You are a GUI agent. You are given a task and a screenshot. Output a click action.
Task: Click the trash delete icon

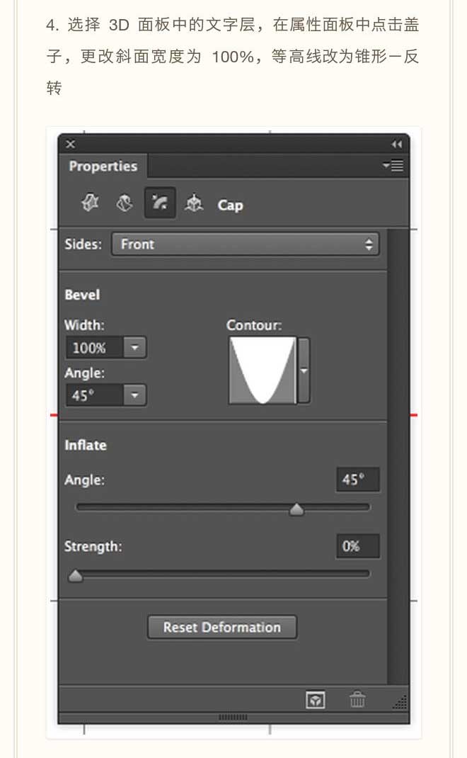(x=357, y=700)
